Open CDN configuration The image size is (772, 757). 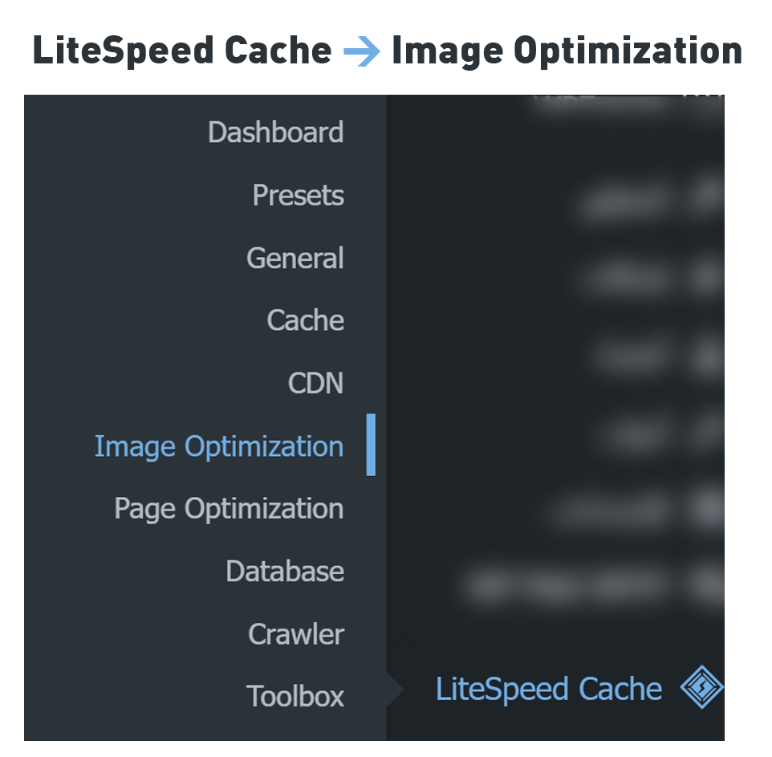pos(315,384)
